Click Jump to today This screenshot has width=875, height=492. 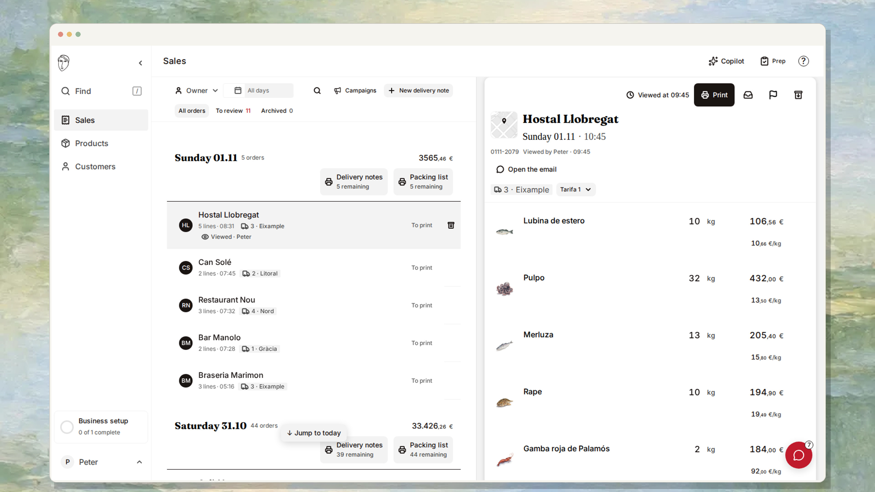coord(314,433)
